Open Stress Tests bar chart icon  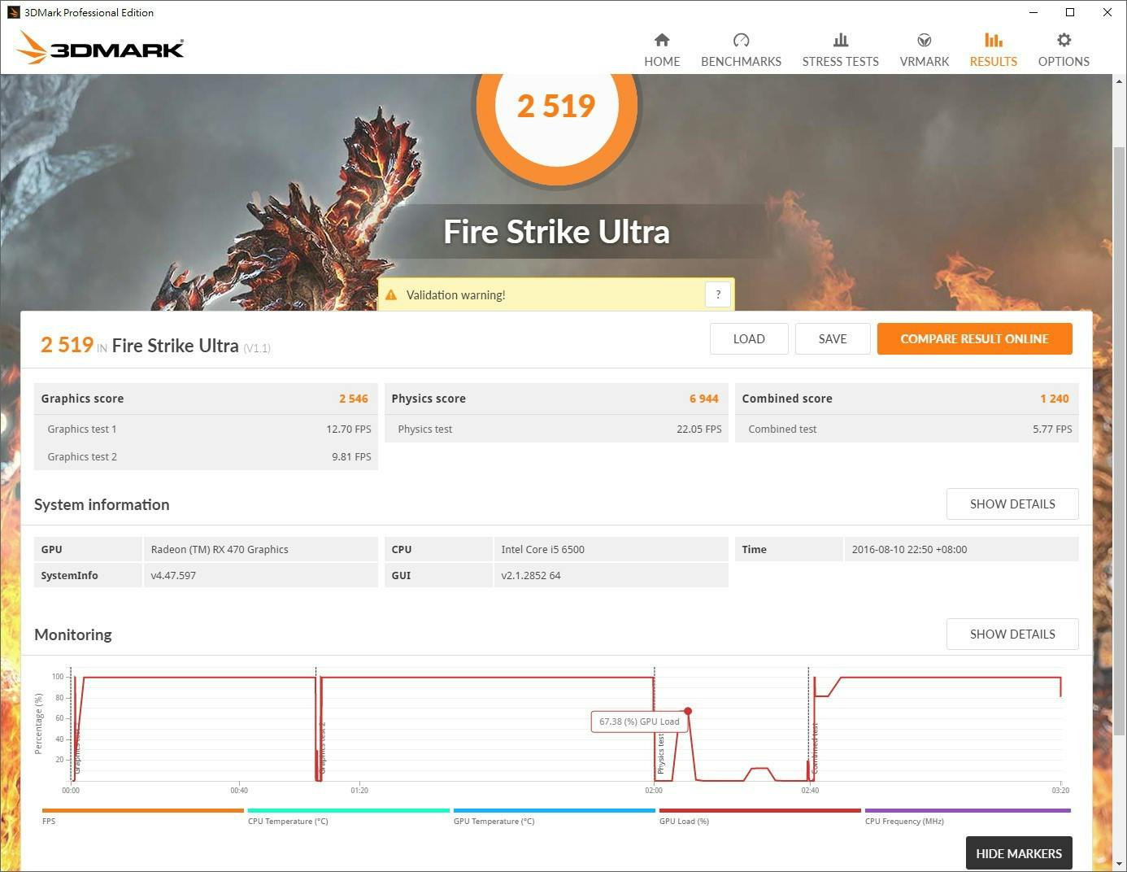click(x=840, y=41)
